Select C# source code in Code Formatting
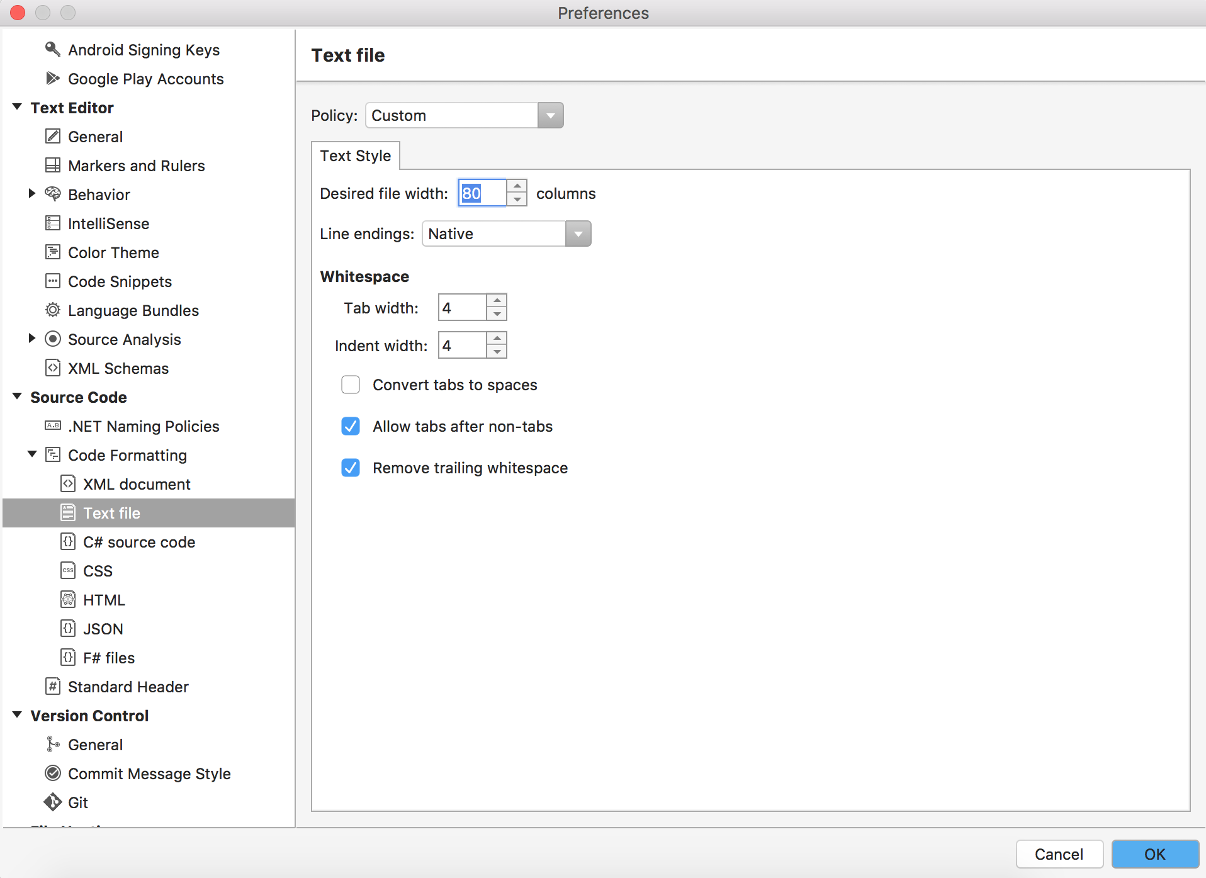This screenshot has height=878, width=1206. click(139, 542)
